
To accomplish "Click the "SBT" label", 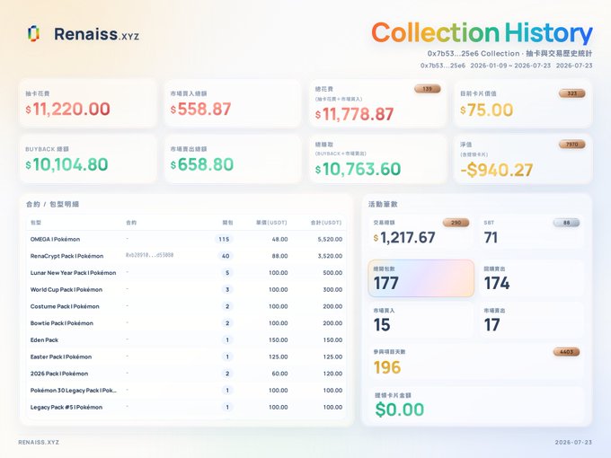I will point(489,223).
